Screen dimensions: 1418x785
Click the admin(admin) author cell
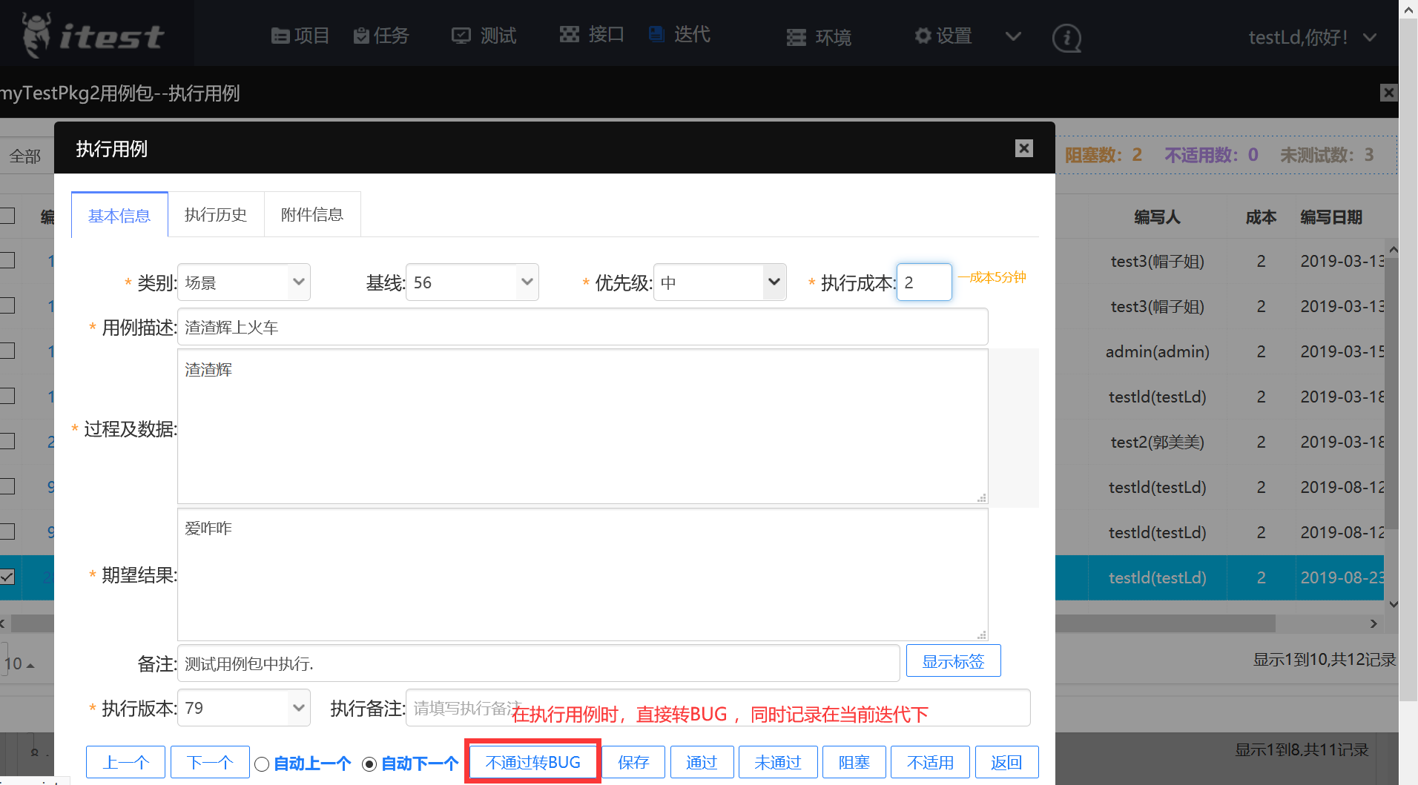click(x=1157, y=351)
